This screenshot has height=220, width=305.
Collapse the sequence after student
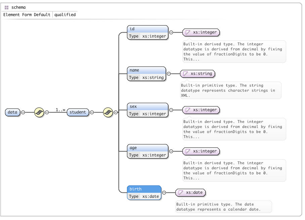tap(116, 113)
